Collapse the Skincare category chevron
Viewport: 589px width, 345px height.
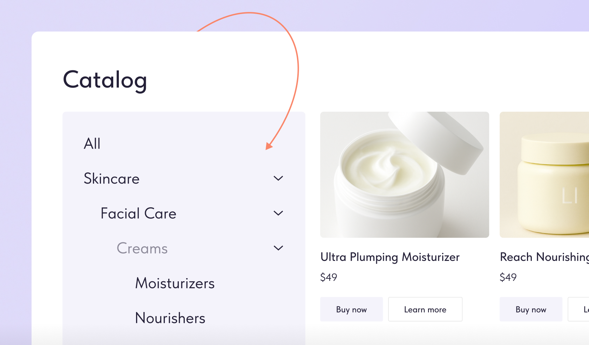pos(278,178)
